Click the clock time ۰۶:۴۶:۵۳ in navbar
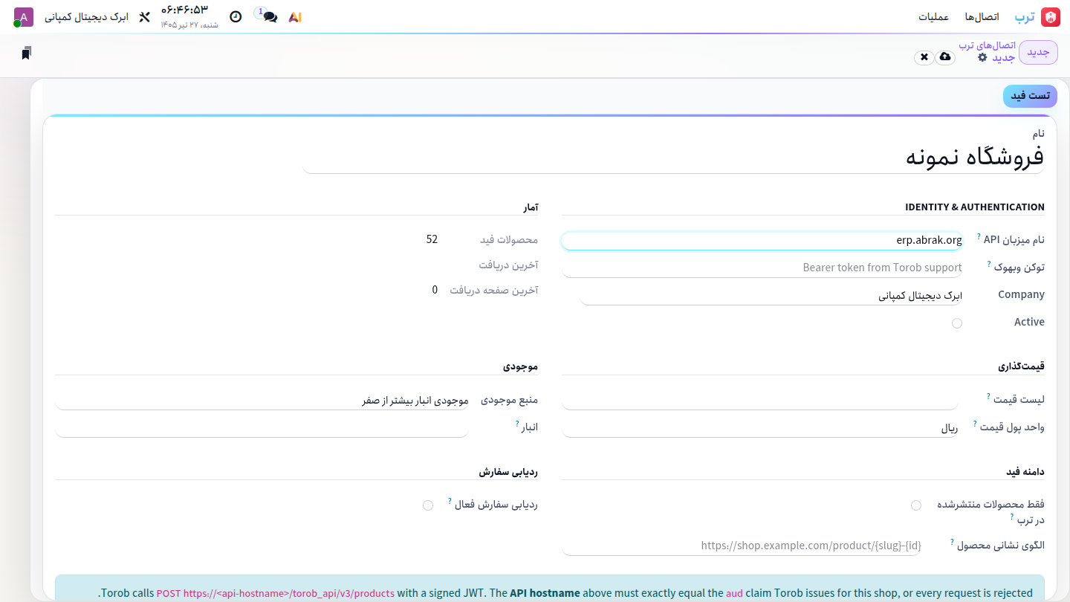Screen dimensions: 1070x602 point(184,10)
